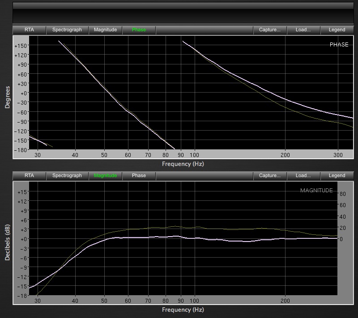Screen dimensions: 358x318
Task: Open Spectrograph tab in upper Phase panel
Action: 67,30
